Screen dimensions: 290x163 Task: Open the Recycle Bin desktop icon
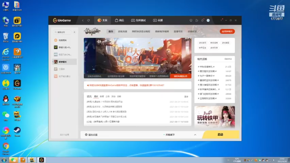6,38
